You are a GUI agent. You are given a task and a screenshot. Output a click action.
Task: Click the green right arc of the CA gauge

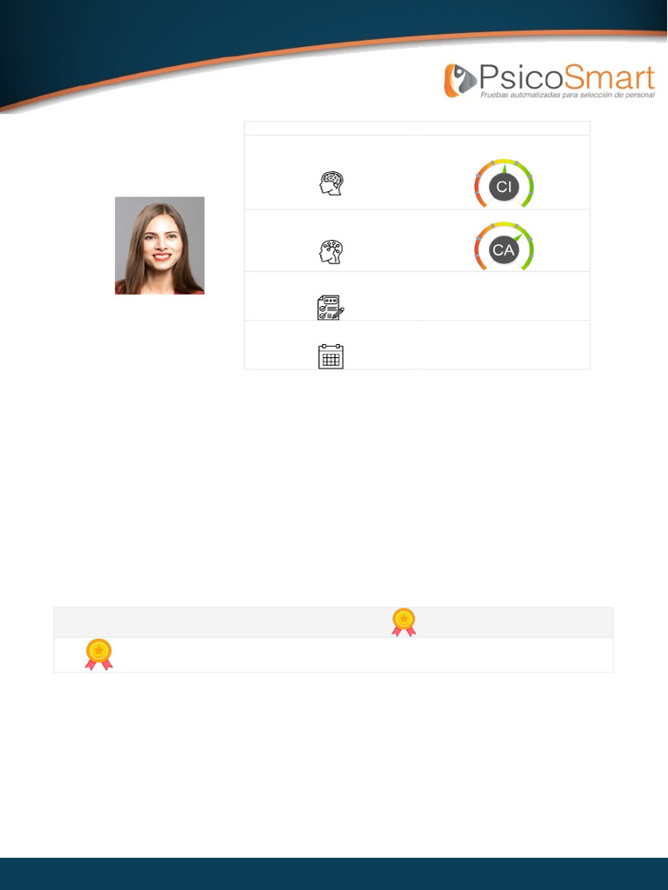(x=526, y=247)
